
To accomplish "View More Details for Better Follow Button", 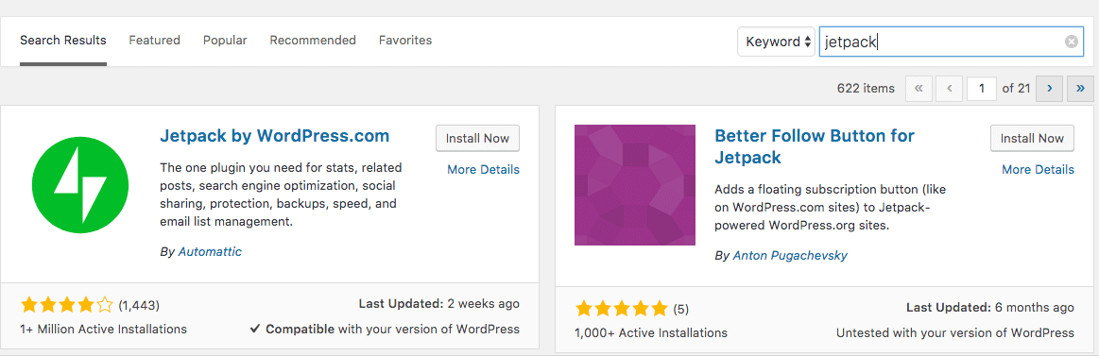I will [x=1038, y=170].
